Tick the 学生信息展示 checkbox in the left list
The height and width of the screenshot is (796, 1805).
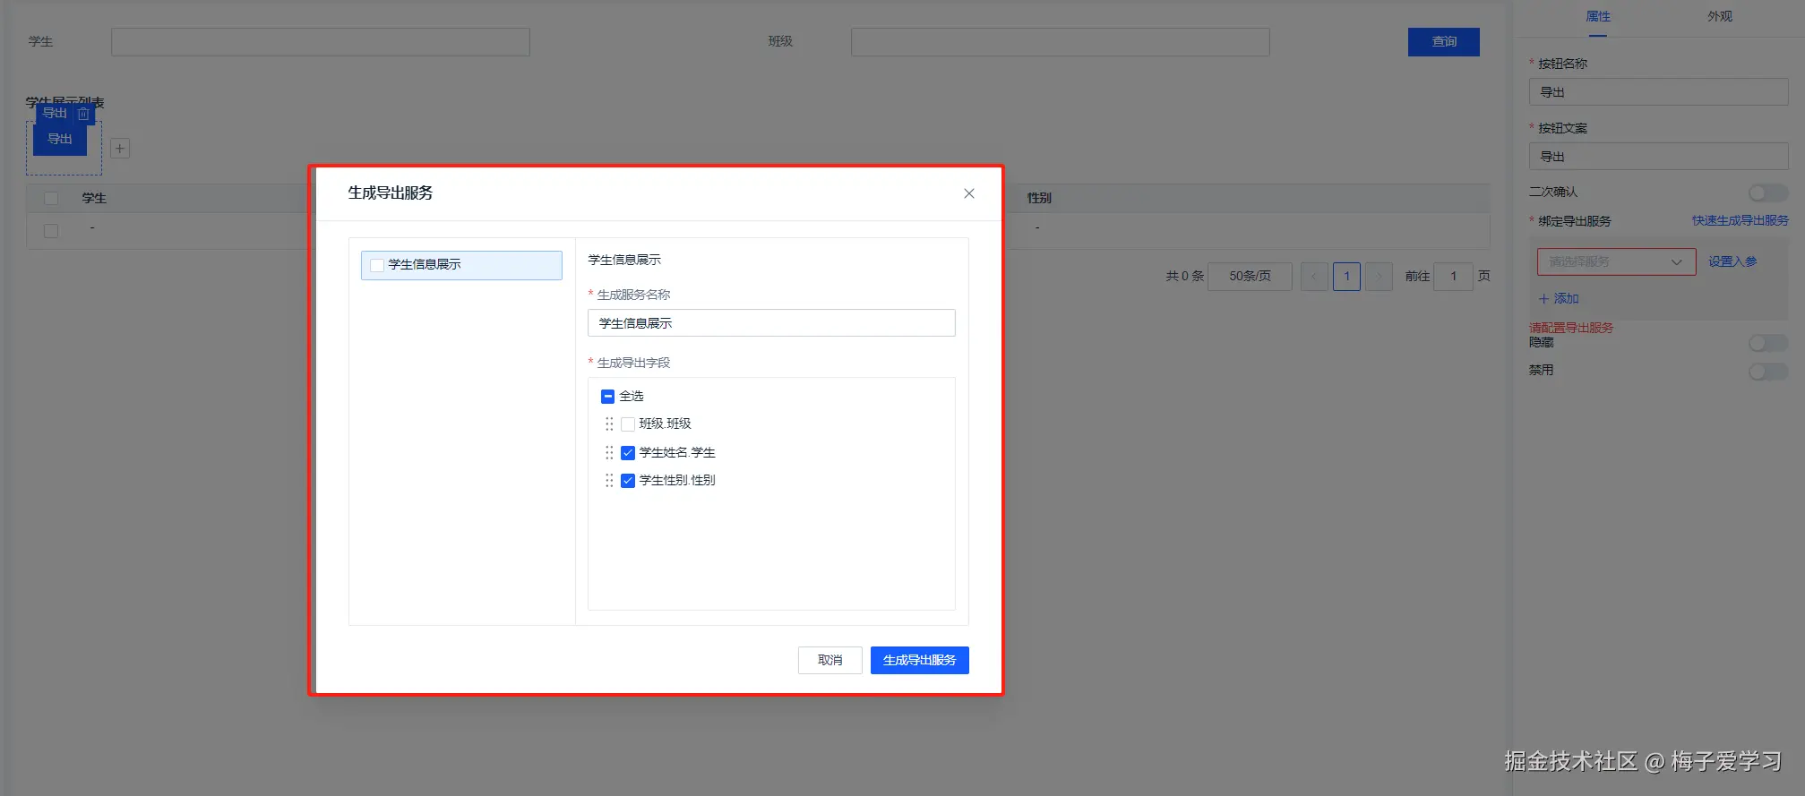point(377,265)
